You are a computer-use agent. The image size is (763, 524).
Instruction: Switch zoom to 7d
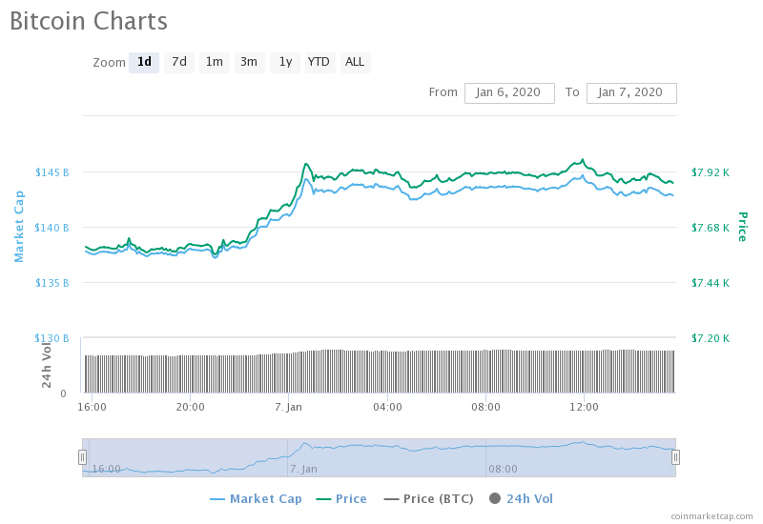tap(179, 62)
